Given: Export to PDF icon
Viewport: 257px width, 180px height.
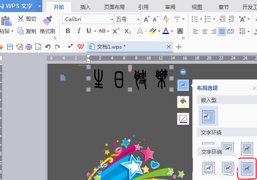Looking at the screenshot, I should pyautogui.click(x=19, y=47).
